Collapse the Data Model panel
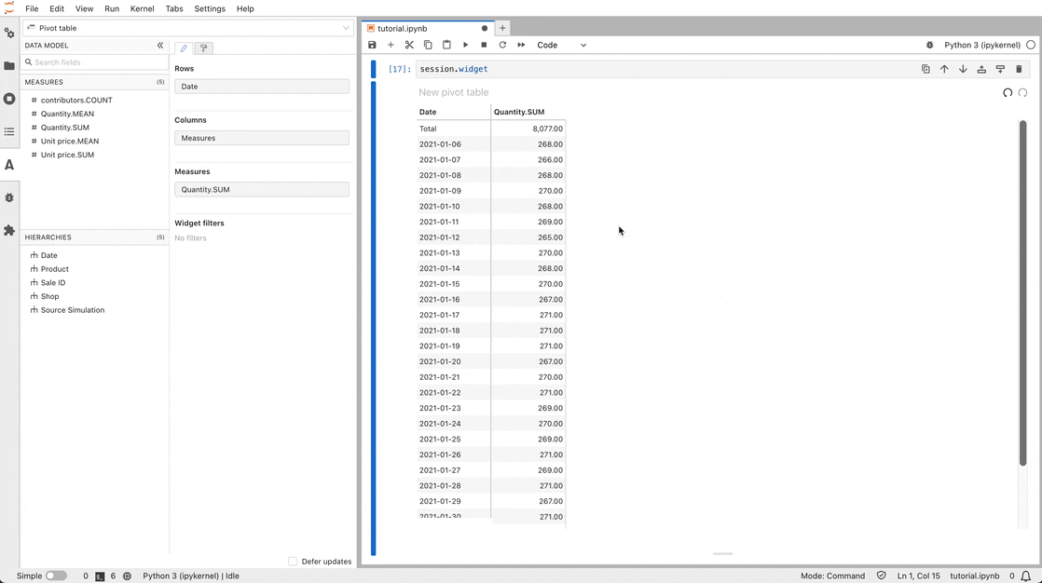Image resolution: width=1042 pixels, height=583 pixels. (x=160, y=45)
